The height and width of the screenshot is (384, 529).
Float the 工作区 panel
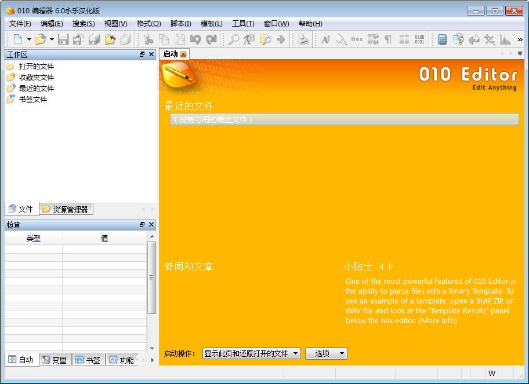coord(142,54)
